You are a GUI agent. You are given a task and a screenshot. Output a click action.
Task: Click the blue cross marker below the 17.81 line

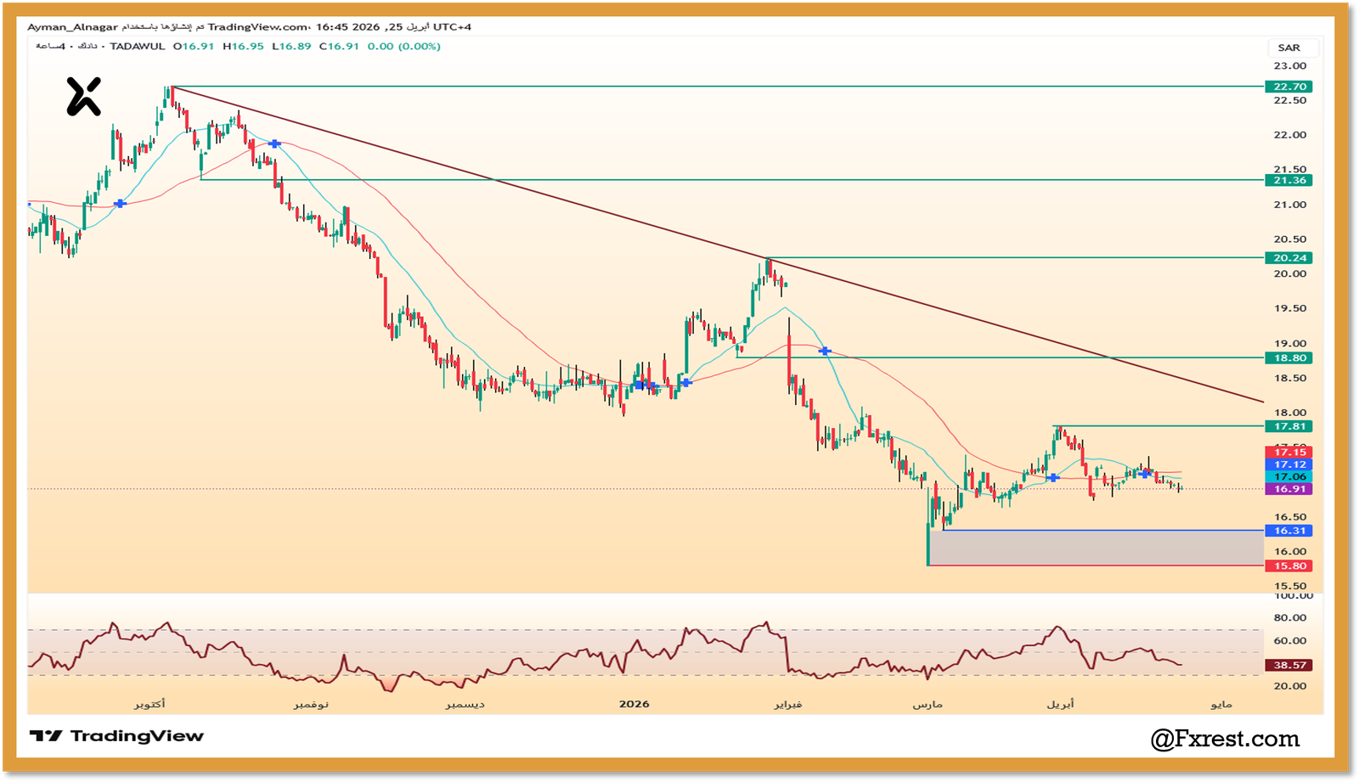tap(1053, 478)
